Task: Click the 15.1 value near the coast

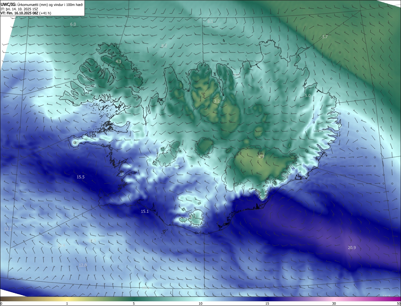Action: click(x=145, y=212)
